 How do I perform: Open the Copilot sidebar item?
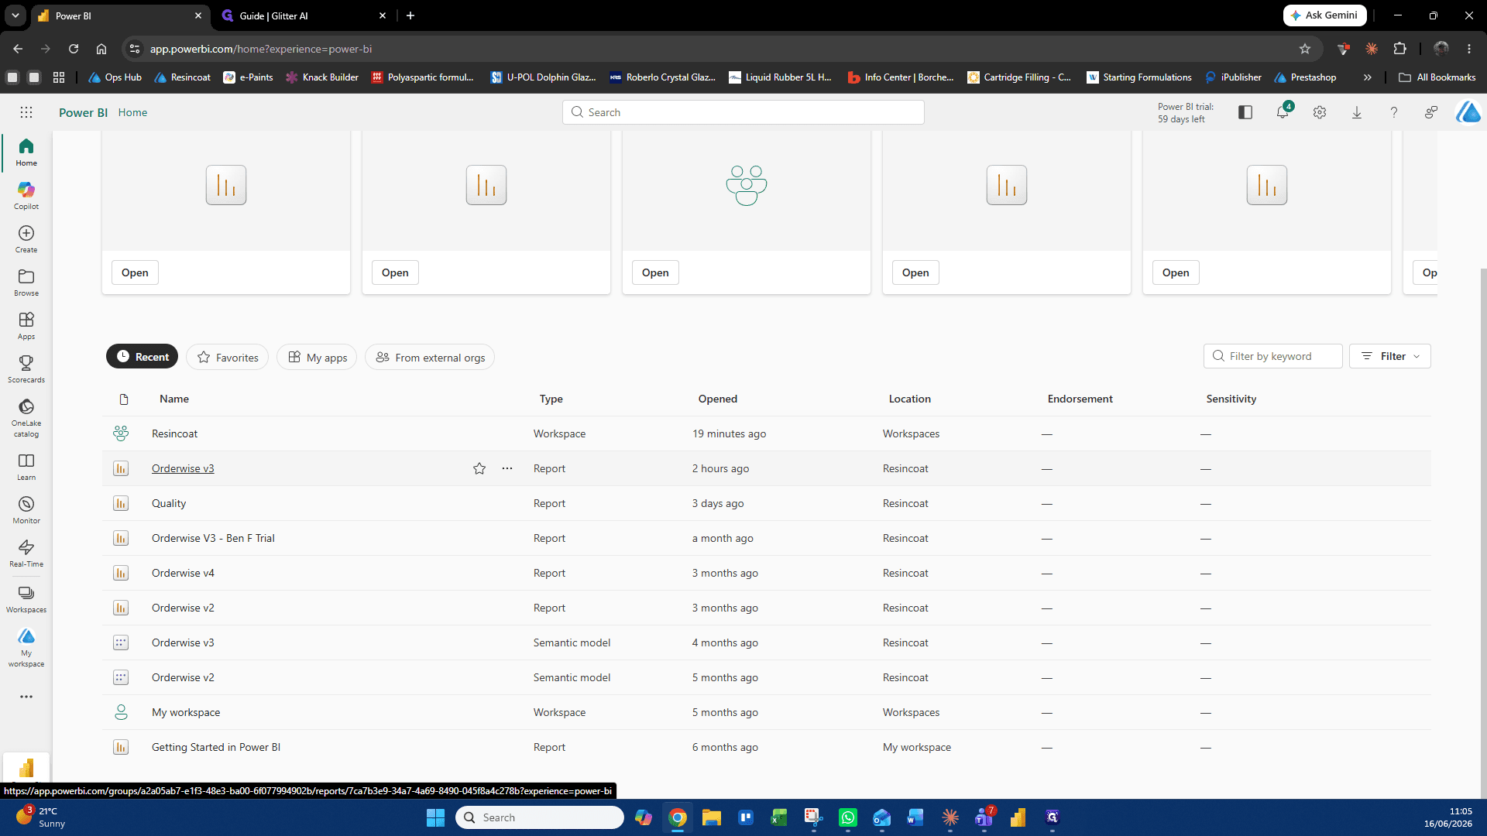point(26,195)
